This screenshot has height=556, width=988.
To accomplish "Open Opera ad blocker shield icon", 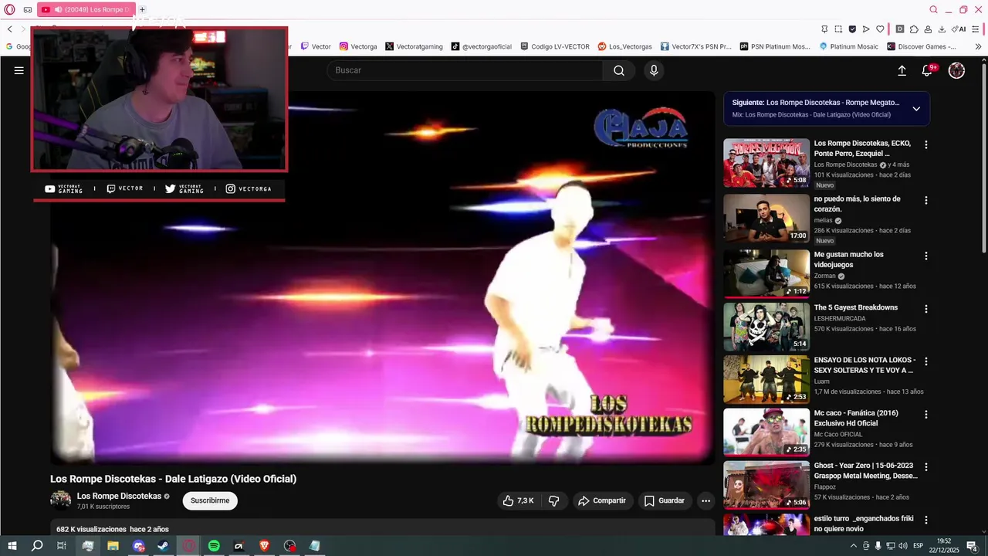I will pos(852,29).
